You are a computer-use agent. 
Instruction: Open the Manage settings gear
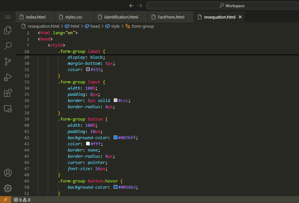tap(8, 188)
